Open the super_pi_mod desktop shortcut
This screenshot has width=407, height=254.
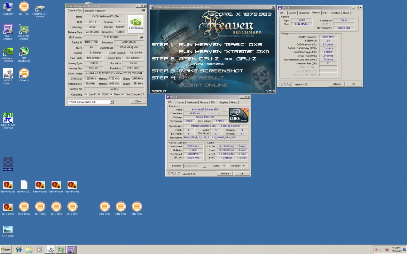[x=8, y=117]
